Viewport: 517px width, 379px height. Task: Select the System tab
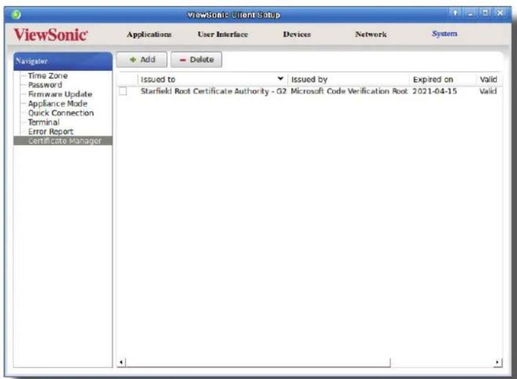pos(445,33)
